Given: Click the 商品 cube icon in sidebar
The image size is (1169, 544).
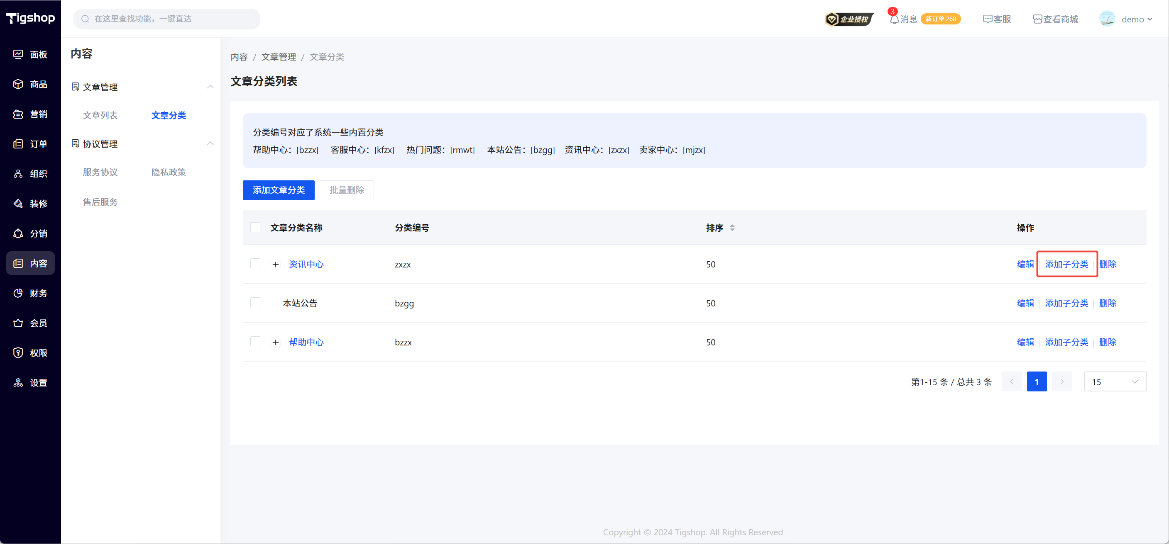Looking at the screenshot, I should [x=18, y=84].
